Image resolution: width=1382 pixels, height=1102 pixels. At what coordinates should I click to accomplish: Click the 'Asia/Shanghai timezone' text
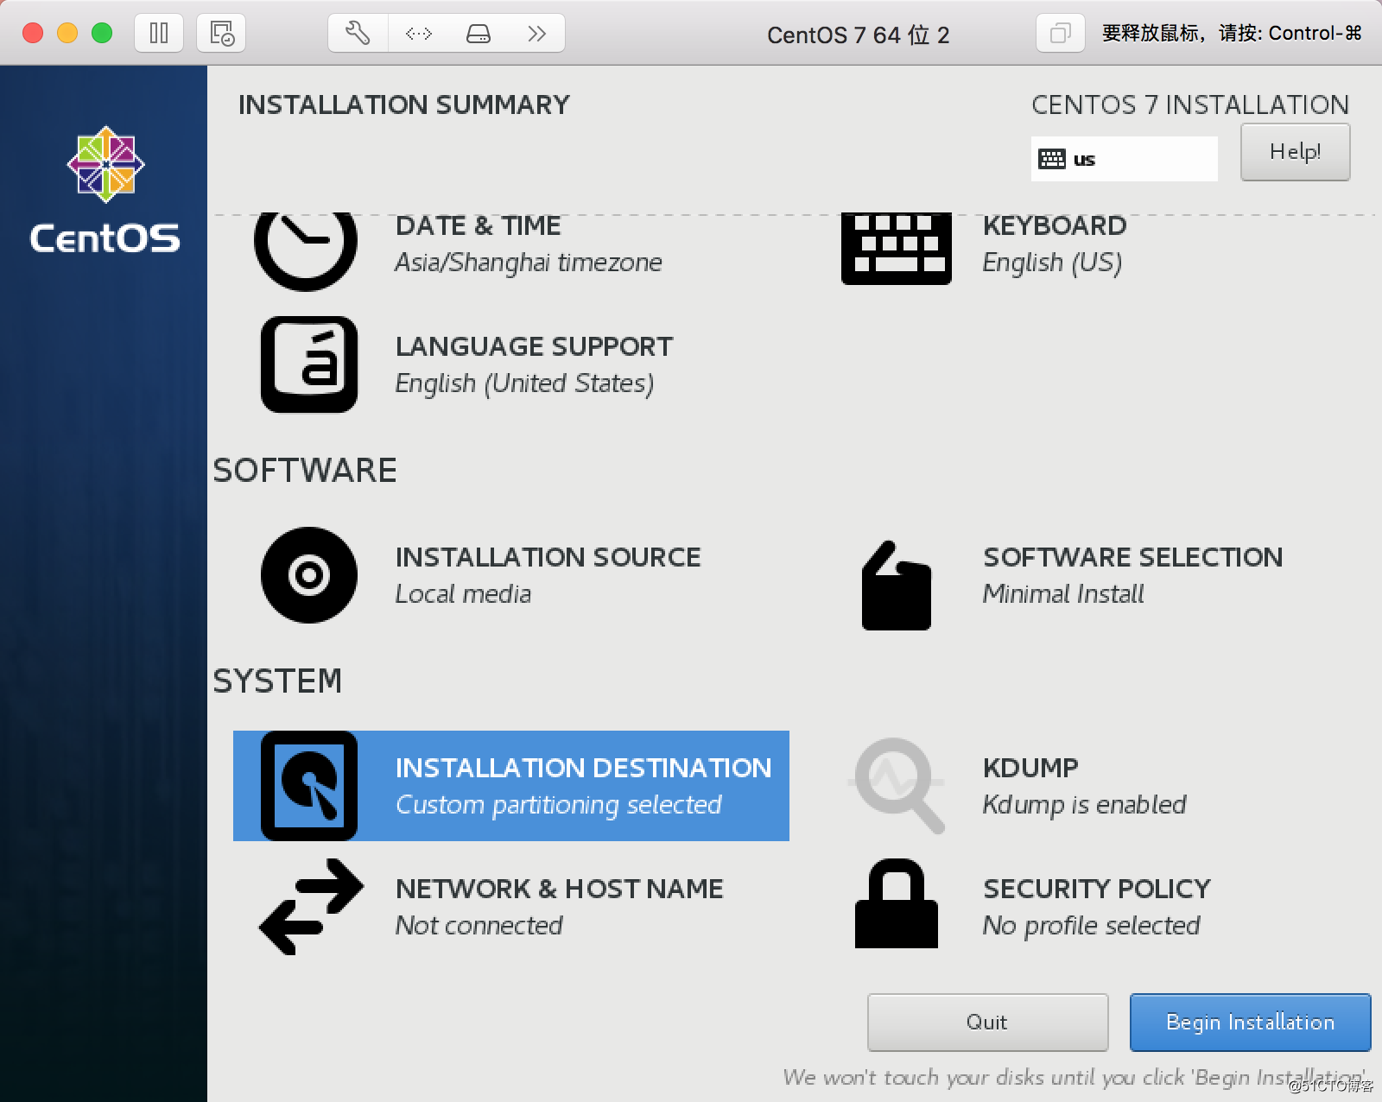click(x=529, y=263)
